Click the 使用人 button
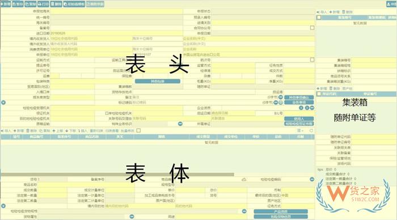 point(299,119)
